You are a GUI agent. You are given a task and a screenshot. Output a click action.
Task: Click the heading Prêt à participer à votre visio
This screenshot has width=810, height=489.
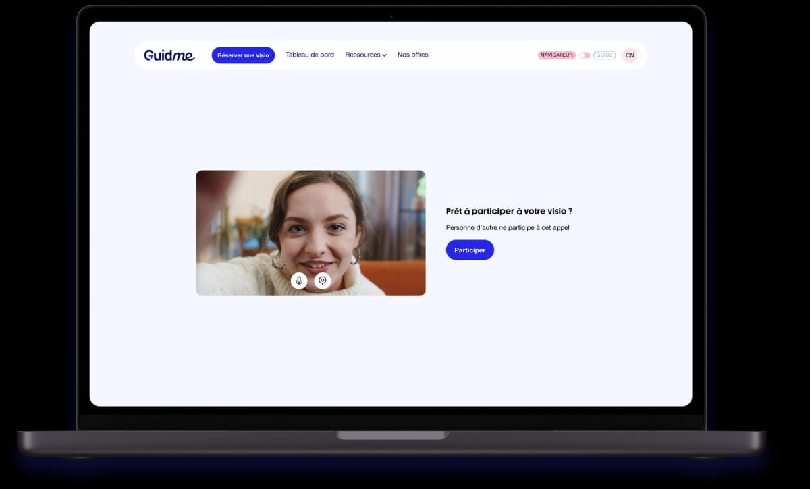[509, 212]
